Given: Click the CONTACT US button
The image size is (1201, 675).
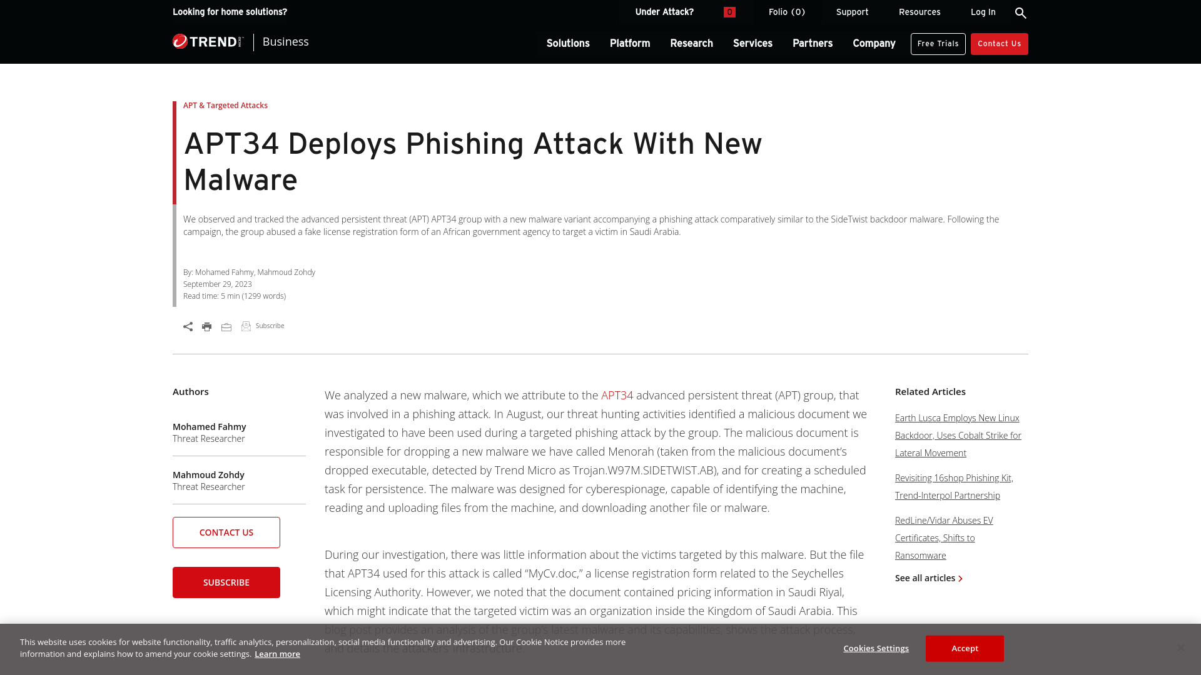Looking at the screenshot, I should coord(226,532).
